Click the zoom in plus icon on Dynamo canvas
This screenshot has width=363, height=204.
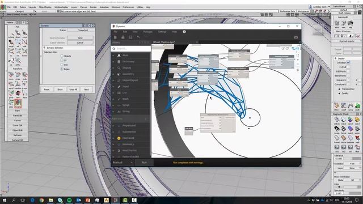[298, 59]
